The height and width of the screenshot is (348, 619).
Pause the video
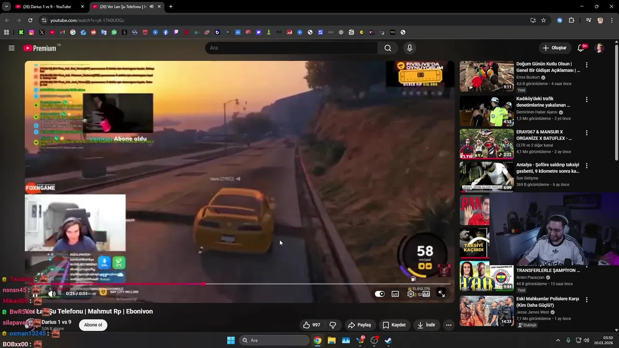point(35,293)
